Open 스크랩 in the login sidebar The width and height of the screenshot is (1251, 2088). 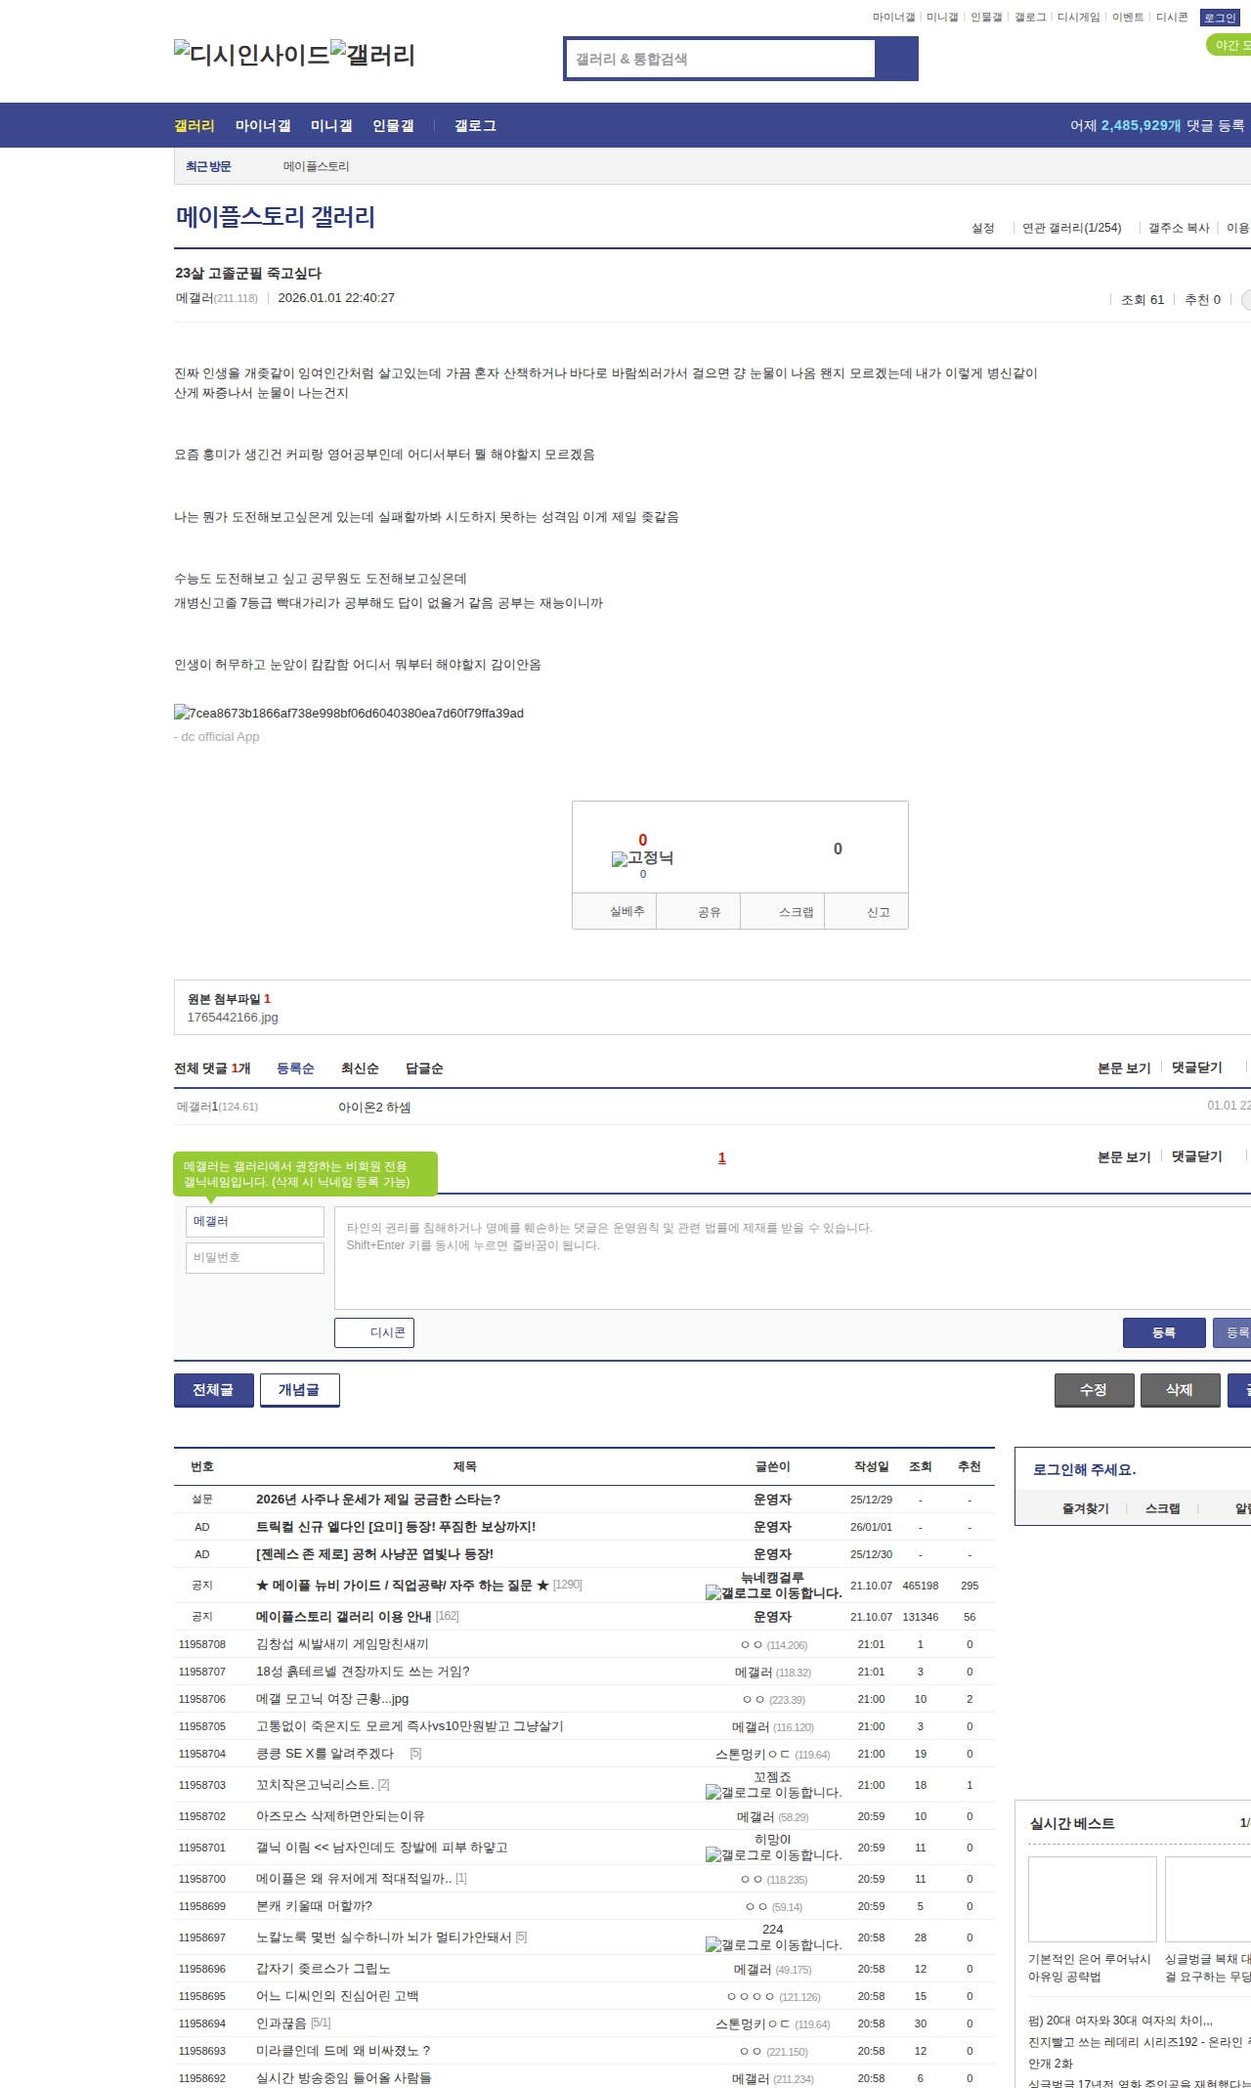click(1163, 1508)
